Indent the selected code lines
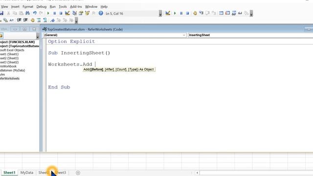 point(19,20)
